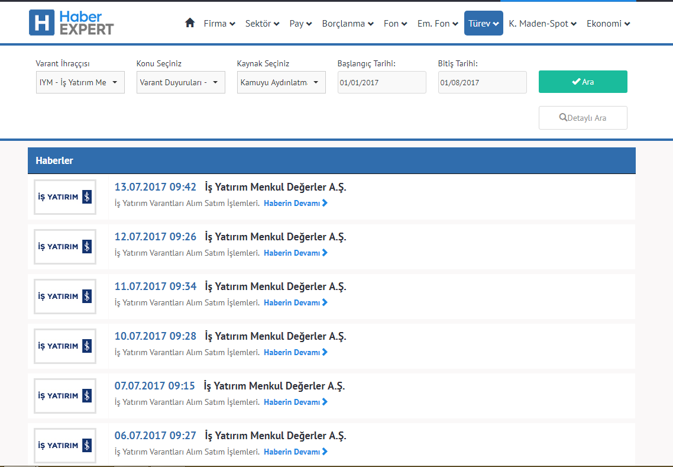Open İş Yatırım logo for 06.07.2017 news
Image resolution: width=673 pixels, height=467 pixels.
click(x=65, y=446)
